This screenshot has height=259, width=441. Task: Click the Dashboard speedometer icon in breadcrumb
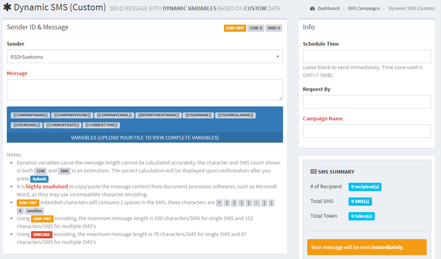coord(312,8)
